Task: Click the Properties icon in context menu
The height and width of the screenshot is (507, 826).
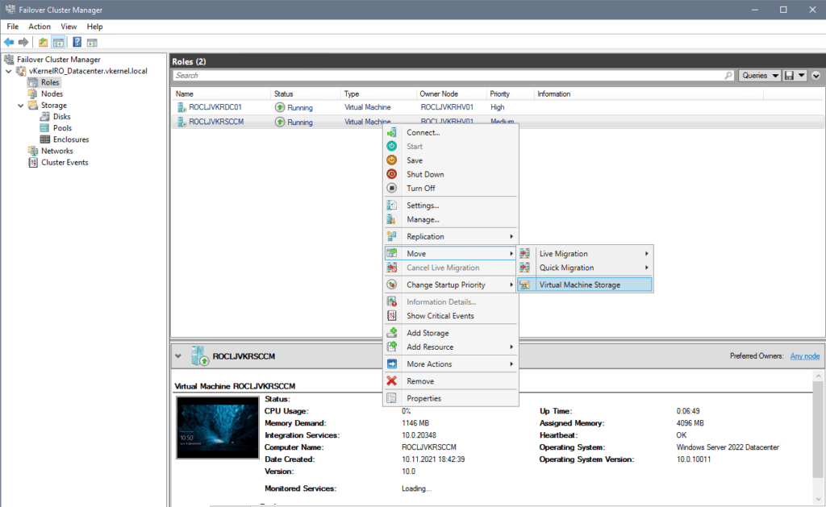Action: pyautogui.click(x=391, y=398)
